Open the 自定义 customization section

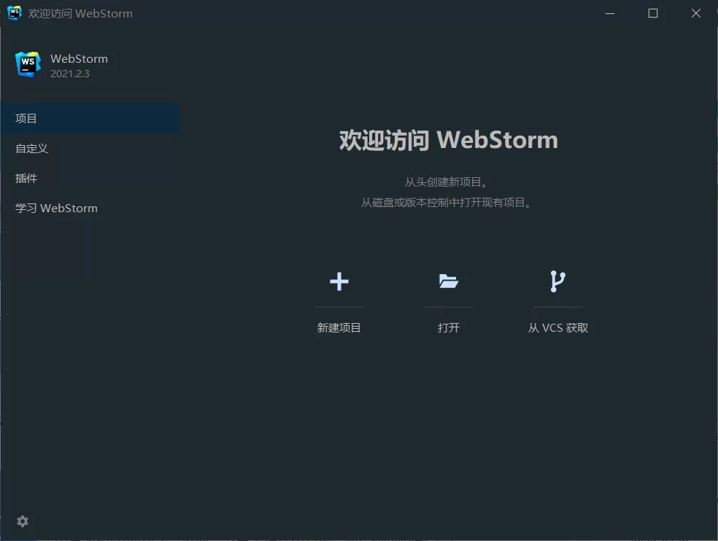(x=31, y=148)
